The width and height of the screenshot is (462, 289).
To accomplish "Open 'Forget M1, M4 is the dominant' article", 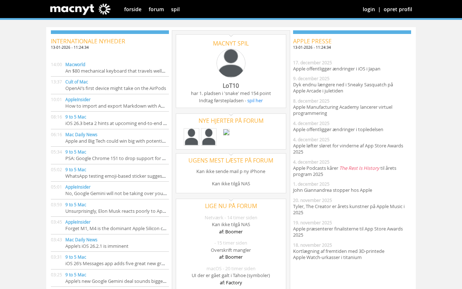I will tap(116, 228).
